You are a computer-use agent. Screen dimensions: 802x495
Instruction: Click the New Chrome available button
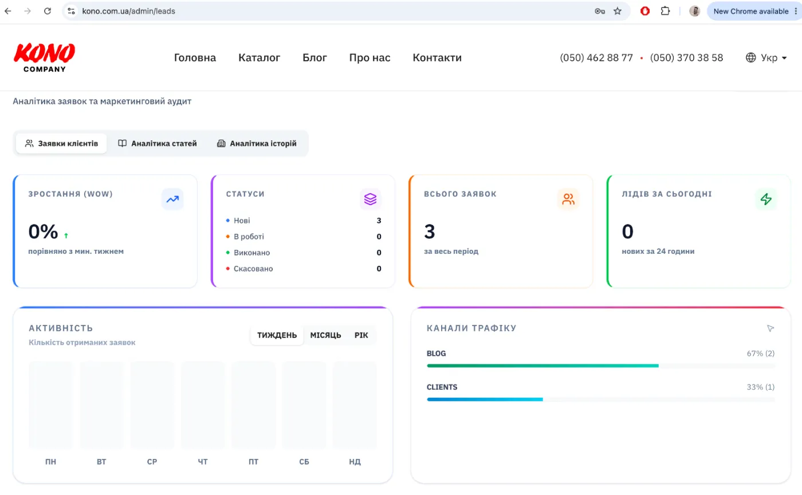click(754, 11)
